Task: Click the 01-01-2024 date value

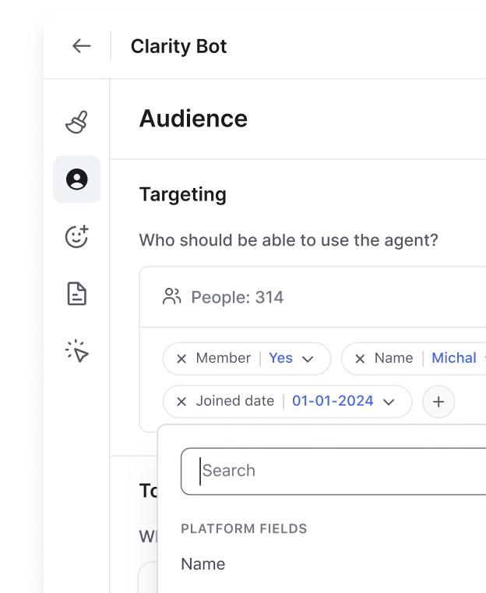Action: [333, 401]
